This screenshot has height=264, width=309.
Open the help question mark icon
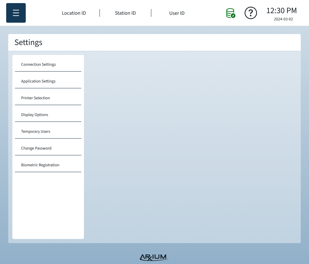point(251,13)
